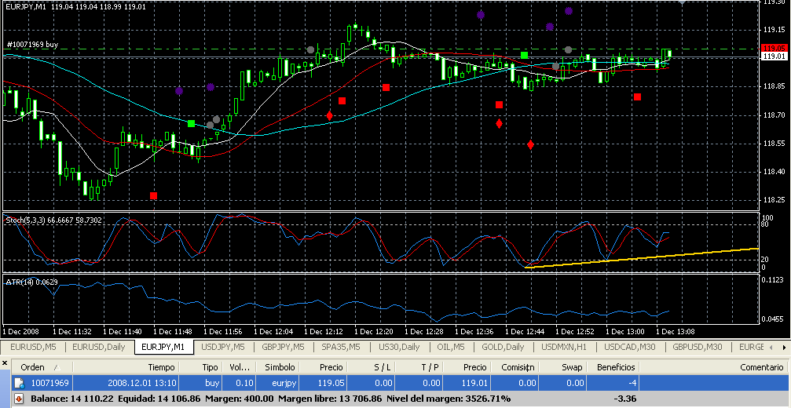791x408 pixels.
Task: Click the red arrow icon in Balance row
Action: [19, 398]
